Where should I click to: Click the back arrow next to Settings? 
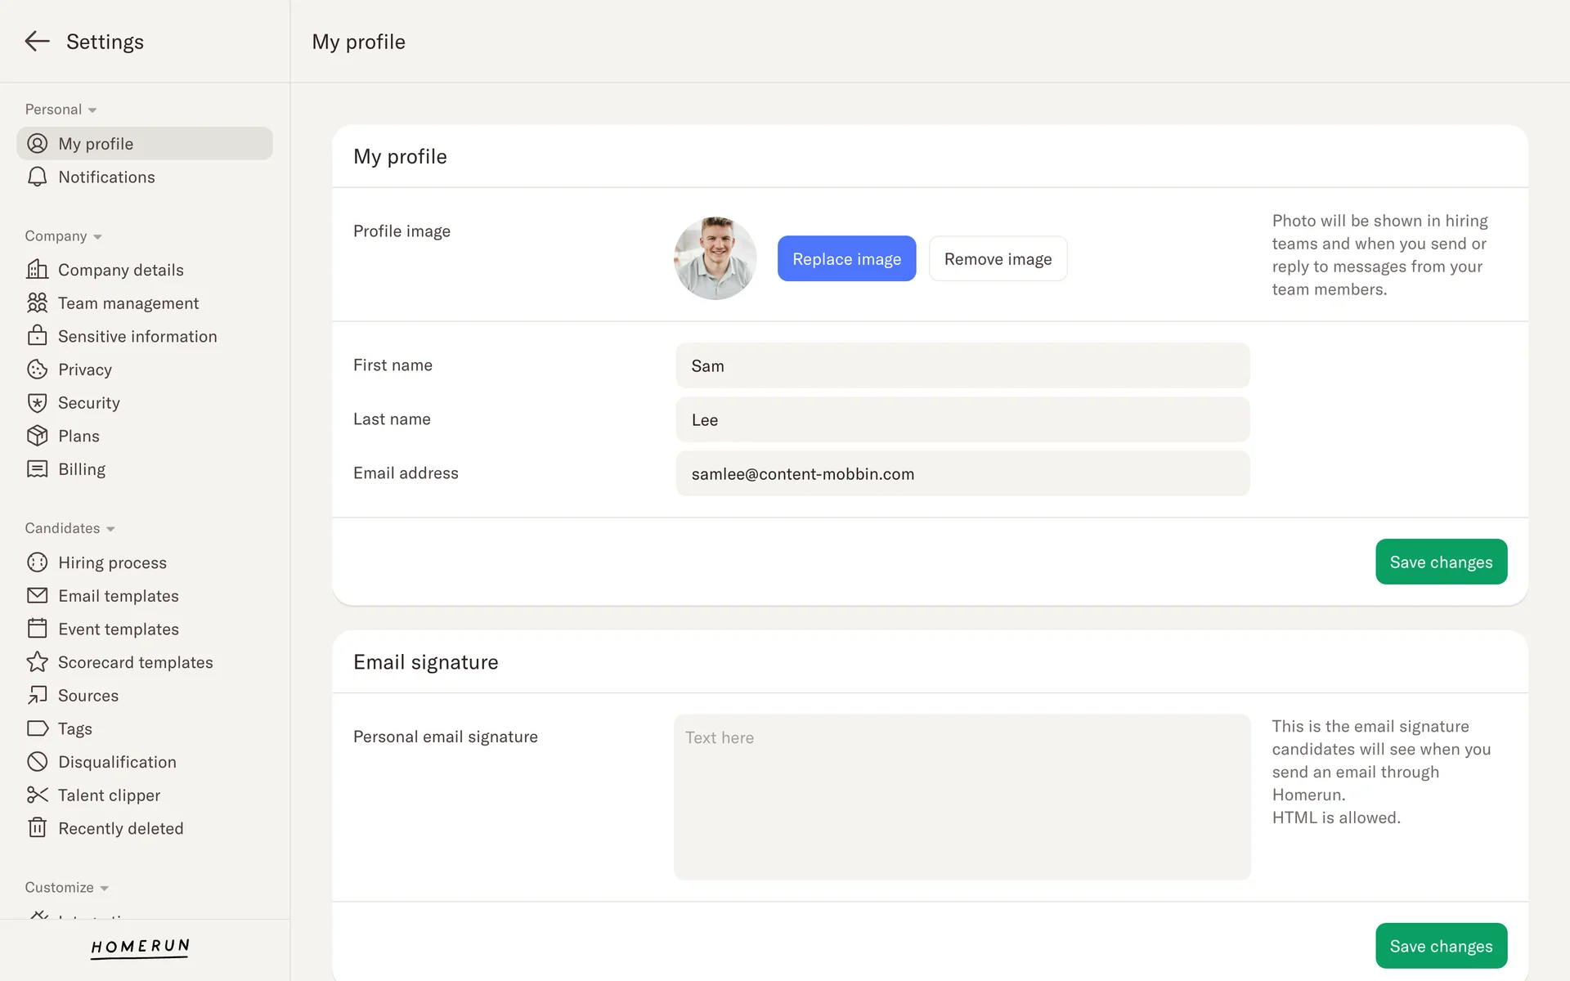37,41
